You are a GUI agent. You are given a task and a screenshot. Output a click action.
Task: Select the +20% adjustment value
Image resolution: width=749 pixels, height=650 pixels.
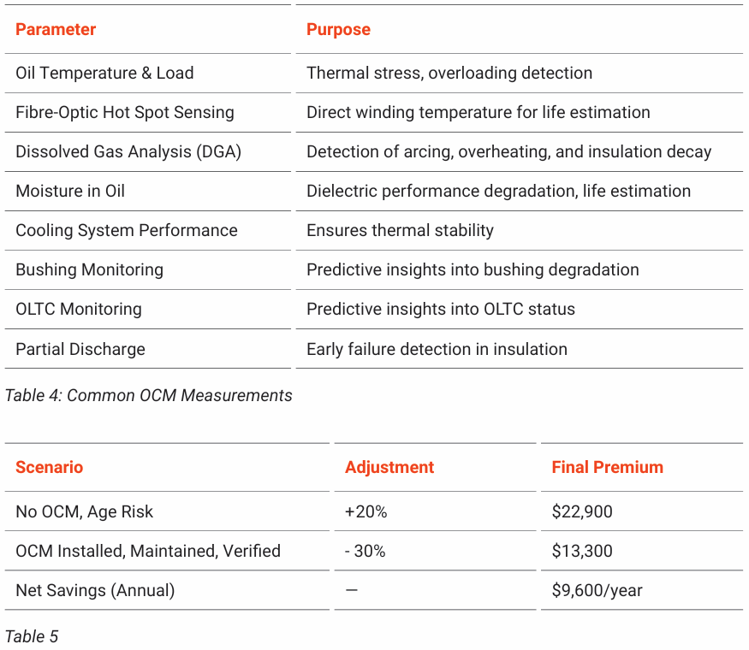coord(366,512)
